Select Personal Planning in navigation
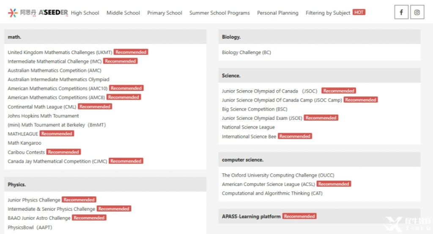Image resolution: width=433 pixels, height=234 pixels. click(277, 13)
